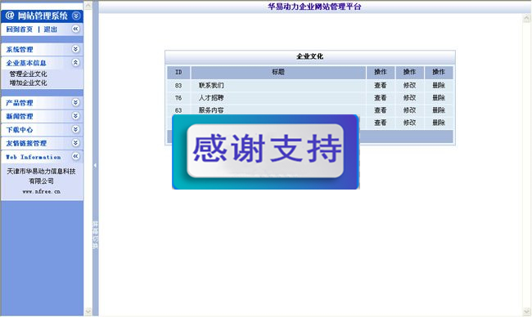The image size is (532, 317).
Task: Click the sidebar scrollbar down arrow
Action: 88,311
